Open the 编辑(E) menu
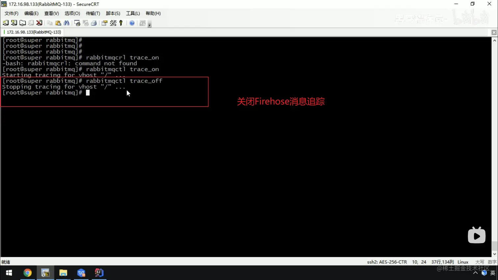498x280 pixels. point(31,13)
